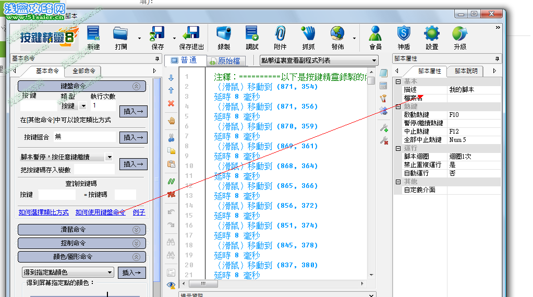Click wrench with red X icon
This screenshot has height=297, width=533.
pos(384,140)
